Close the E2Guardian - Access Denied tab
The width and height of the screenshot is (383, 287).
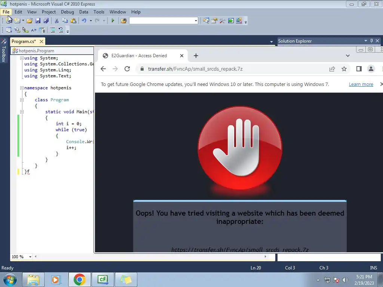coord(182,56)
